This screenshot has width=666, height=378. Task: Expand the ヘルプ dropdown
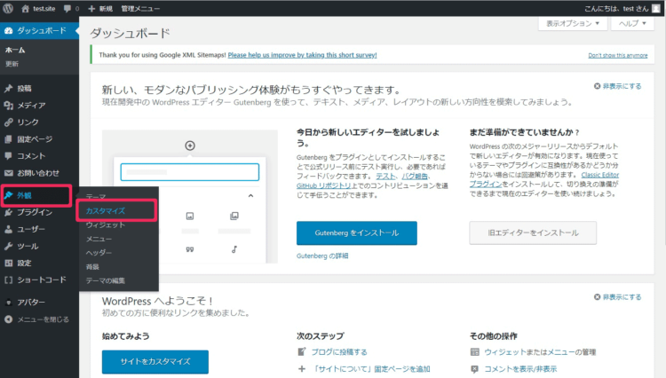(x=635, y=24)
